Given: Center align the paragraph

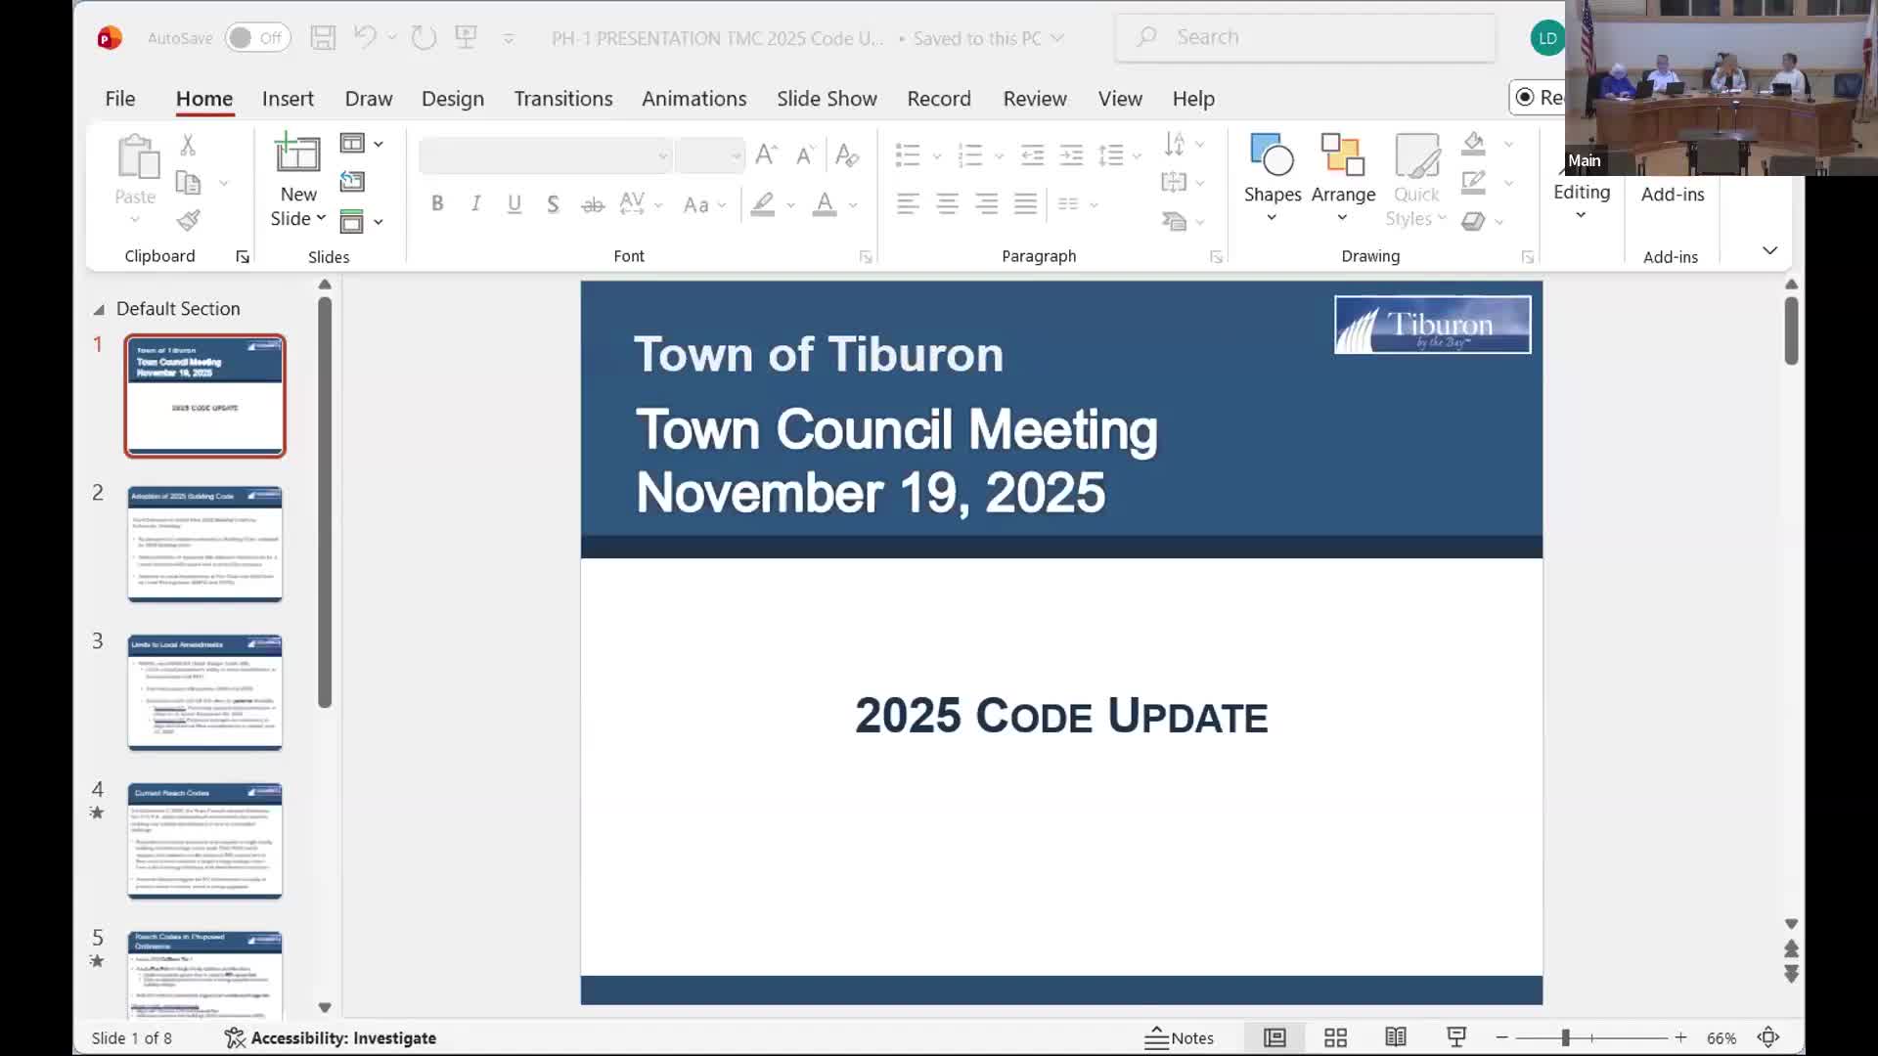Looking at the screenshot, I should pyautogui.click(x=947, y=203).
